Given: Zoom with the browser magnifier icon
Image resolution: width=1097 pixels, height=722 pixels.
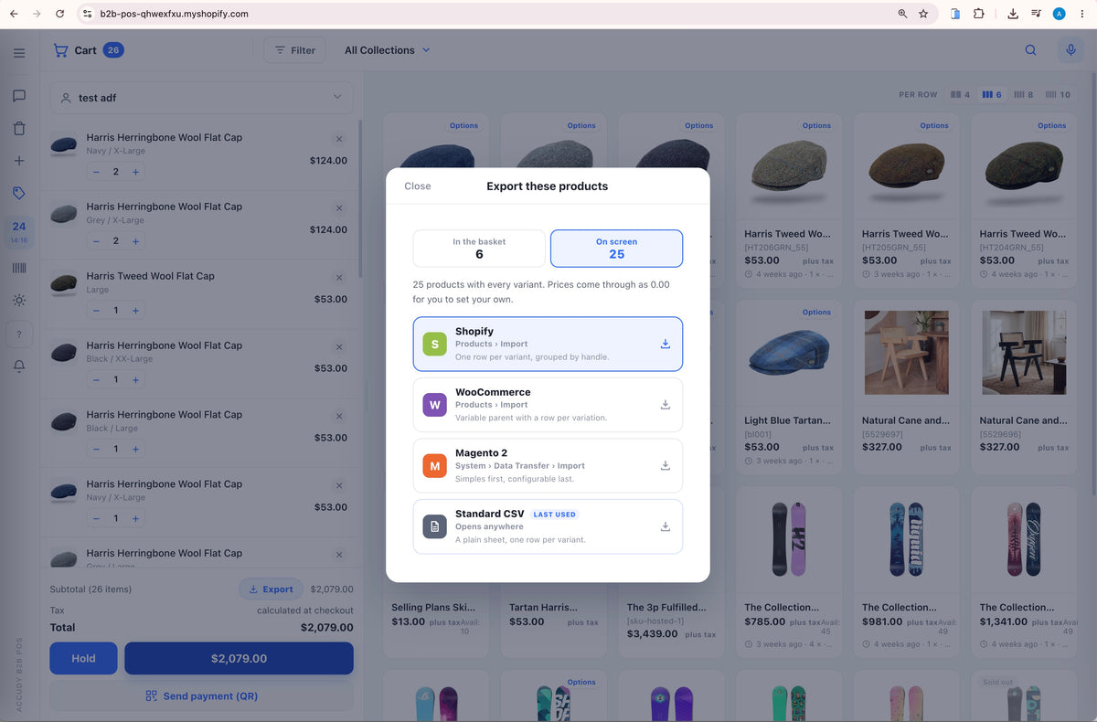Looking at the screenshot, I should click(902, 14).
